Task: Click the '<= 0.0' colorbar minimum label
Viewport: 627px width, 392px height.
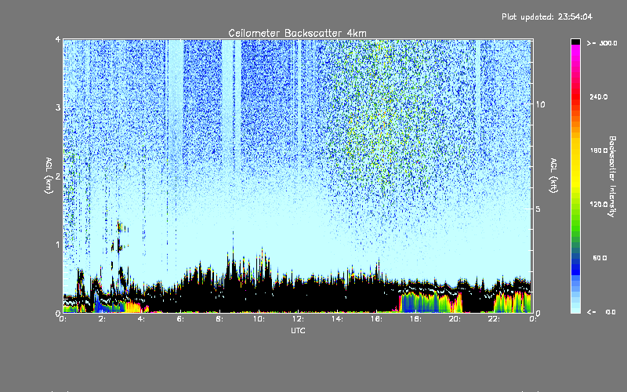Action: [601, 312]
